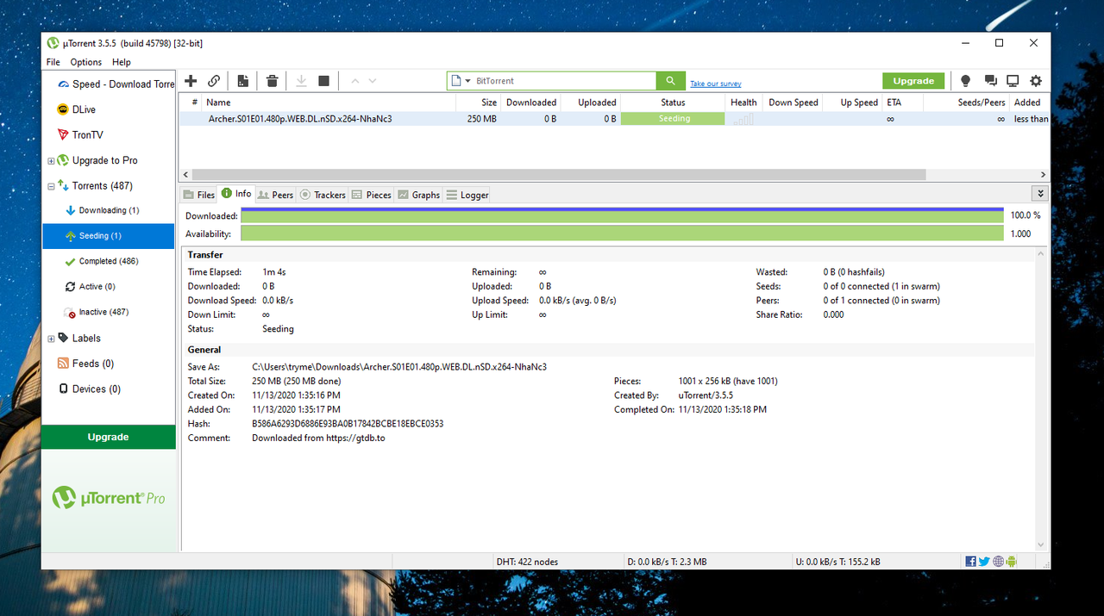Open DLive in the sidebar
1104x616 pixels.
pos(109,109)
